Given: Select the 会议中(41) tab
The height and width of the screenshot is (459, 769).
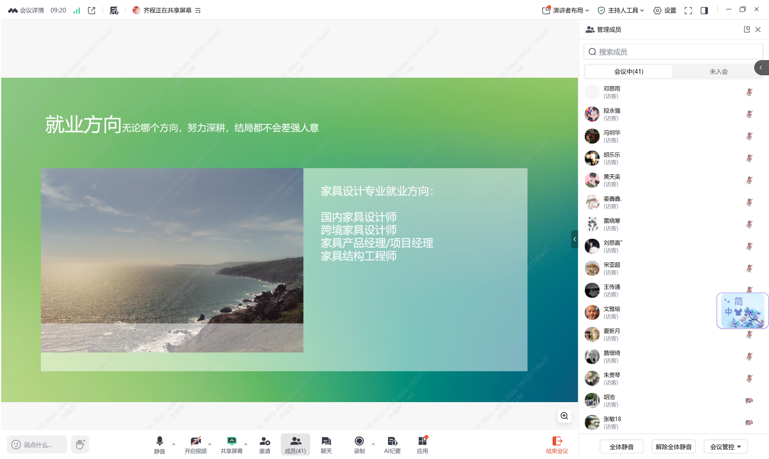Looking at the screenshot, I should pyautogui.click(x=628, y=71).
